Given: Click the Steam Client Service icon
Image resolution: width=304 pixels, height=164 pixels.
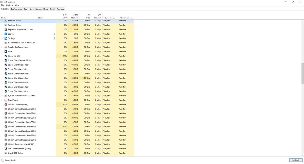Looking at the screenshot, I should tap(6, 60).
